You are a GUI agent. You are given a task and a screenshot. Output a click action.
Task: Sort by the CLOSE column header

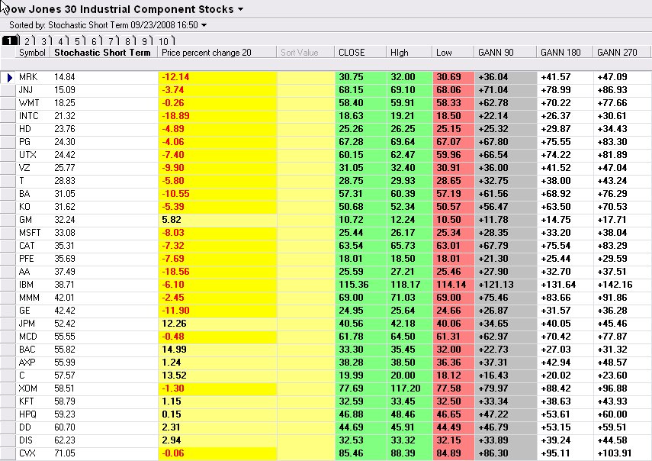[361, 53]
